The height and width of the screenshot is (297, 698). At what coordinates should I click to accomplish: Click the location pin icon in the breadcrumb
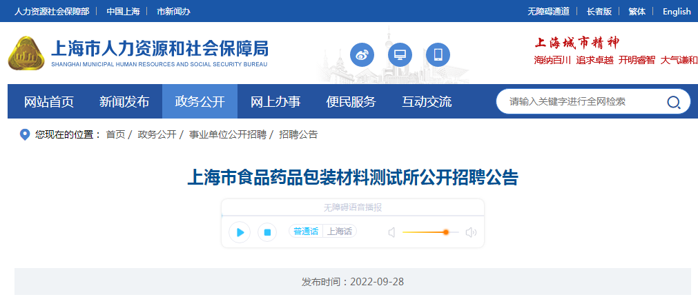pyautogui.click(x=26, y=134)
